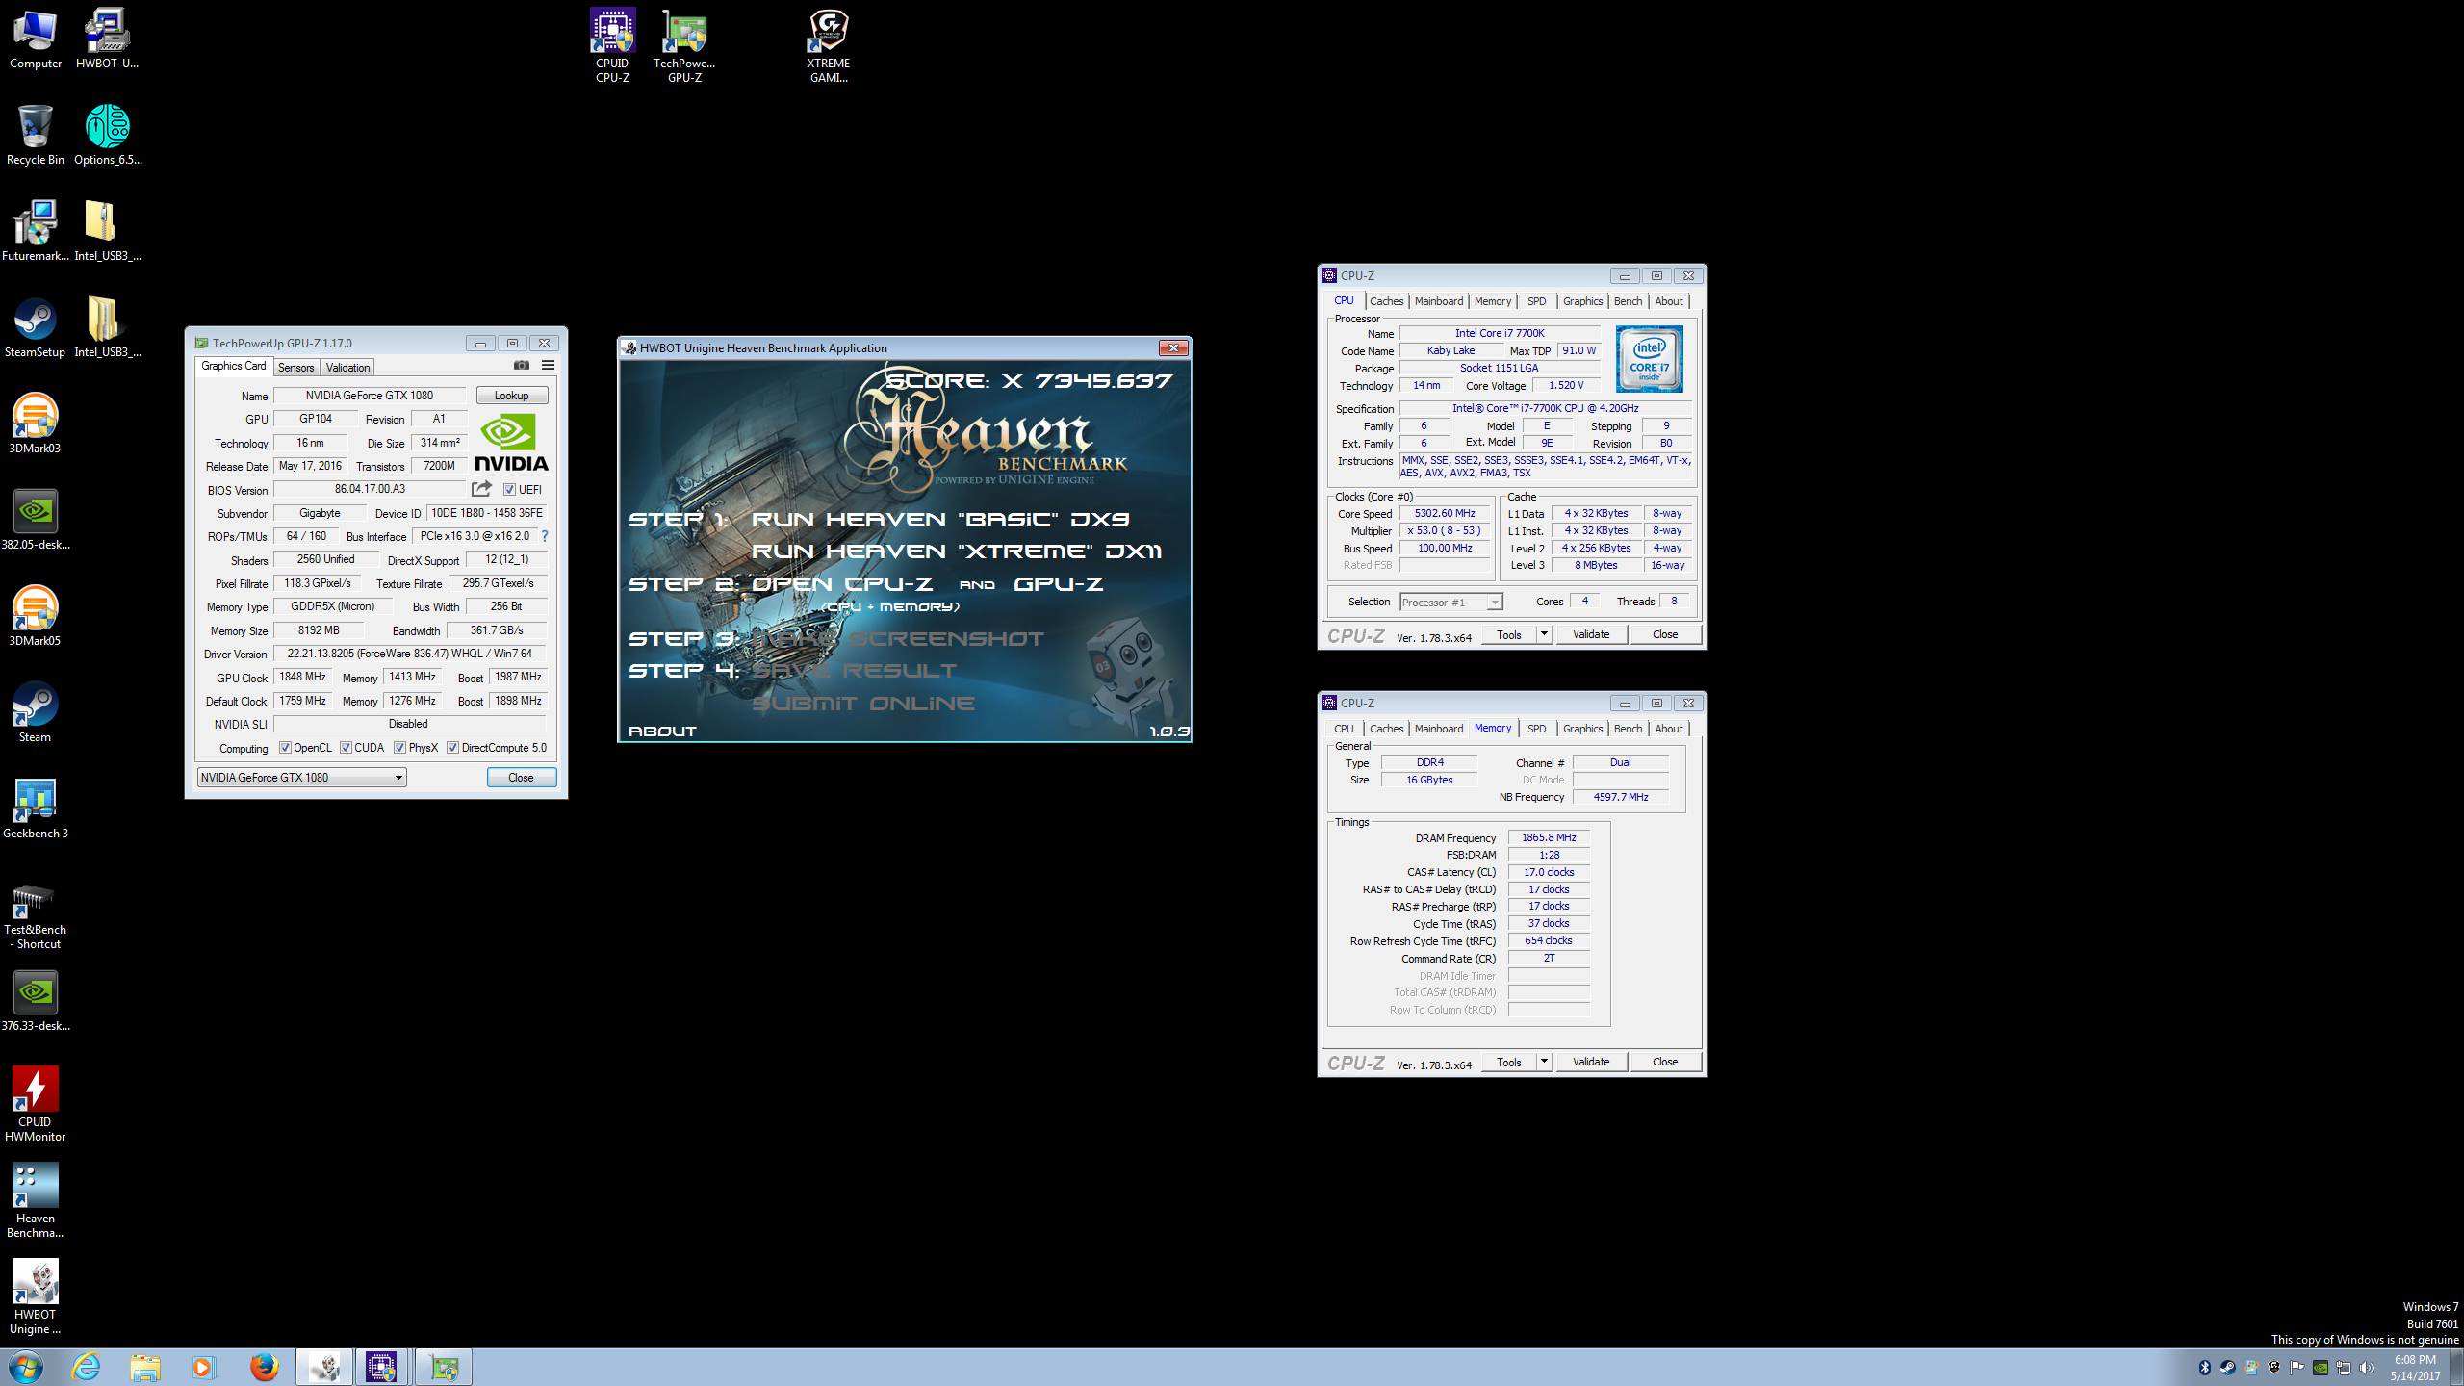Open the 376.33-desk... NVIDIA driver installer
Screen dimensions: 2464x1386
(36, 1002)
